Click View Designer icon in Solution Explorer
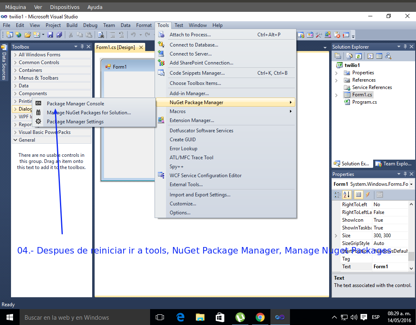This screenshot has height=325, width=416. click(x=379, y=56)
